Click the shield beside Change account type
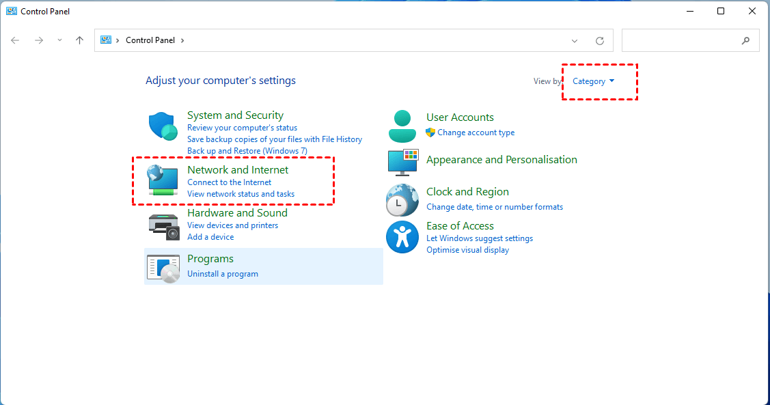Viewport: 770px width, 405px height. coord(430,132)
